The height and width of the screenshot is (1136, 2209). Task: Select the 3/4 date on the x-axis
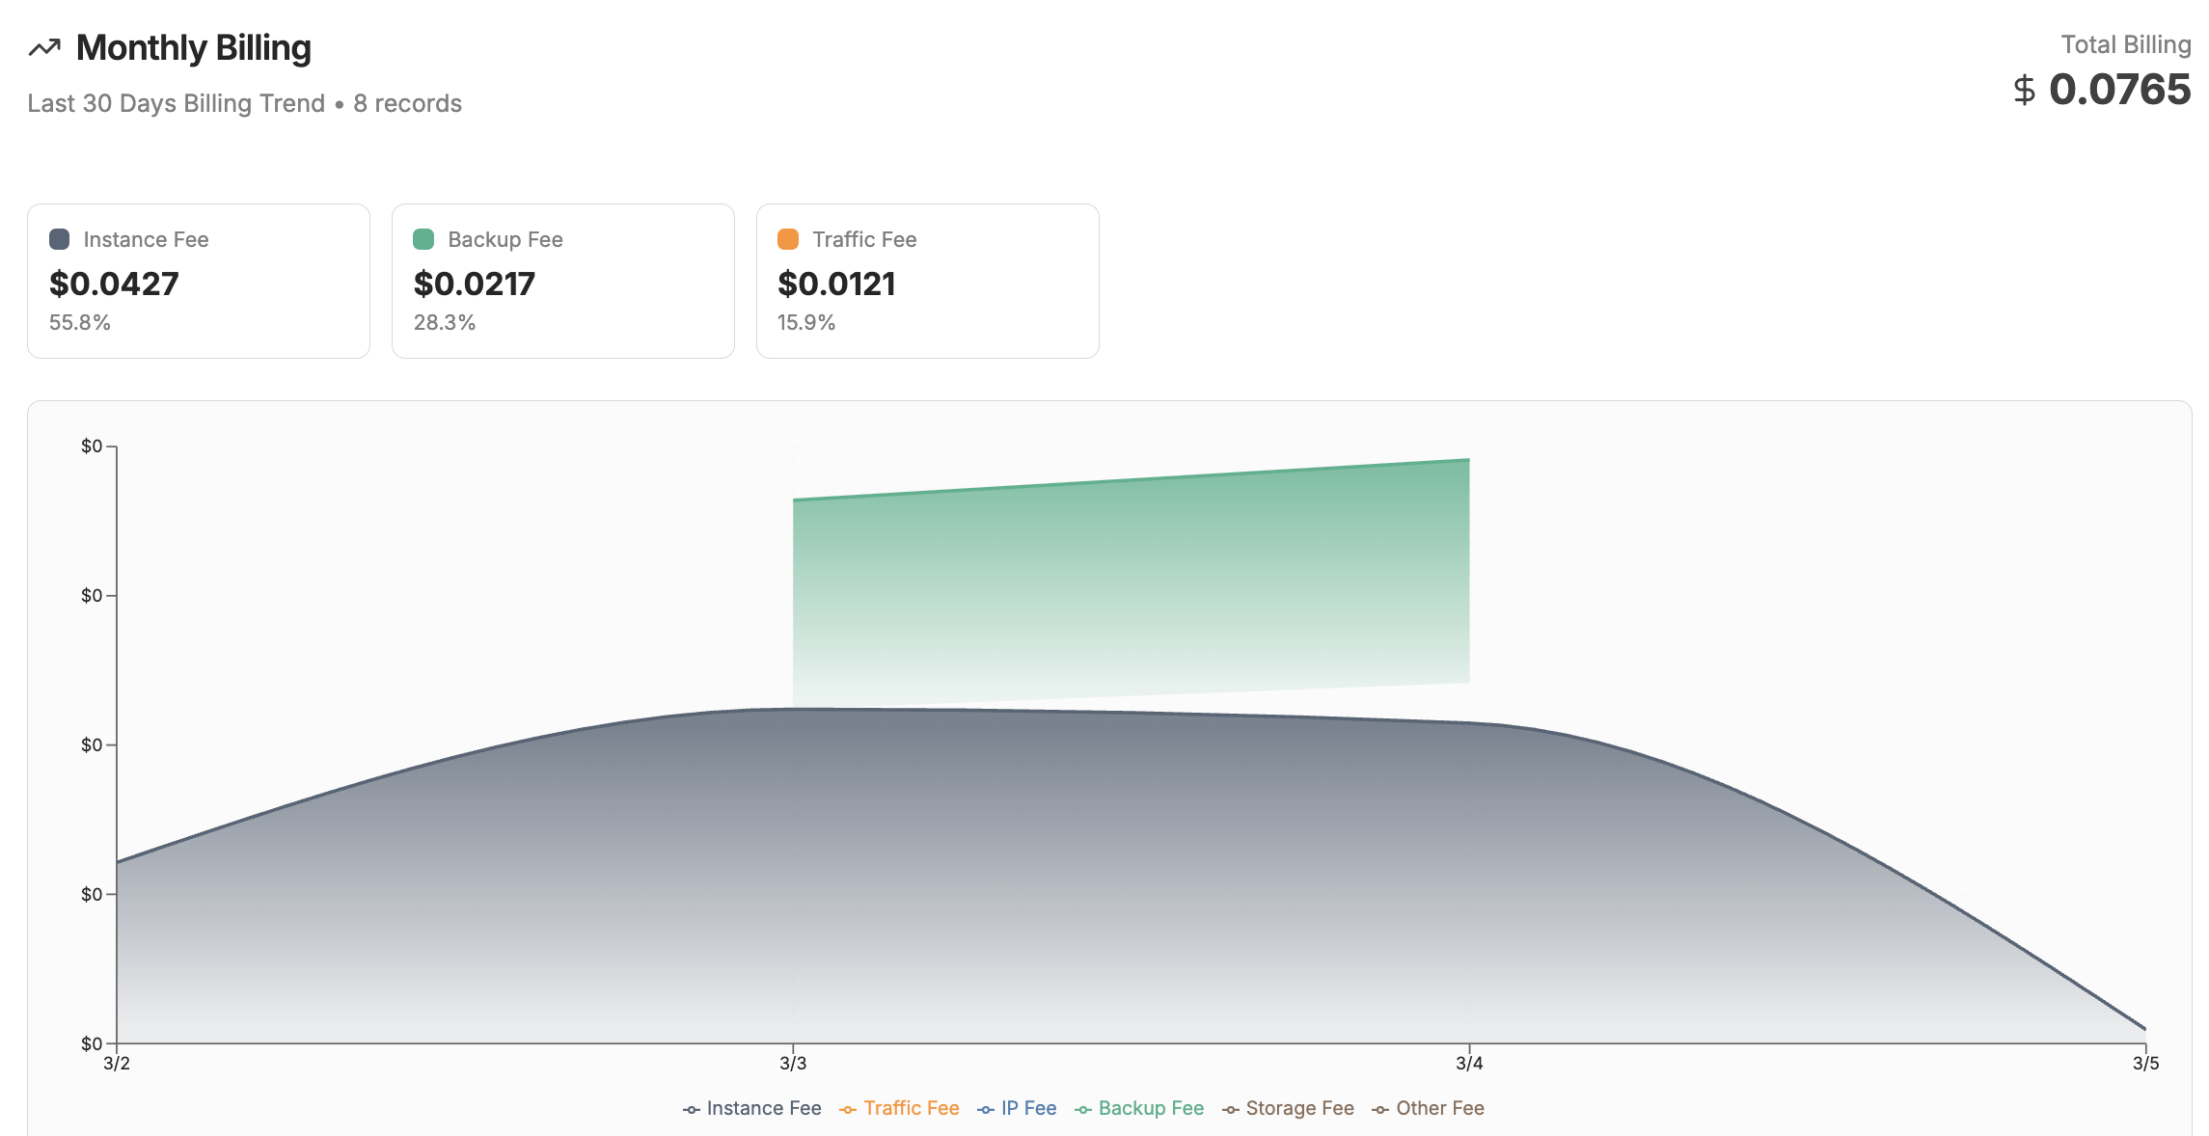1469,1064
